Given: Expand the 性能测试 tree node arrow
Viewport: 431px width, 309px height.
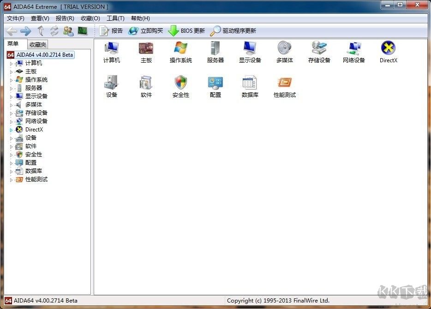Looking at the screenshot, I should [11, 180].
